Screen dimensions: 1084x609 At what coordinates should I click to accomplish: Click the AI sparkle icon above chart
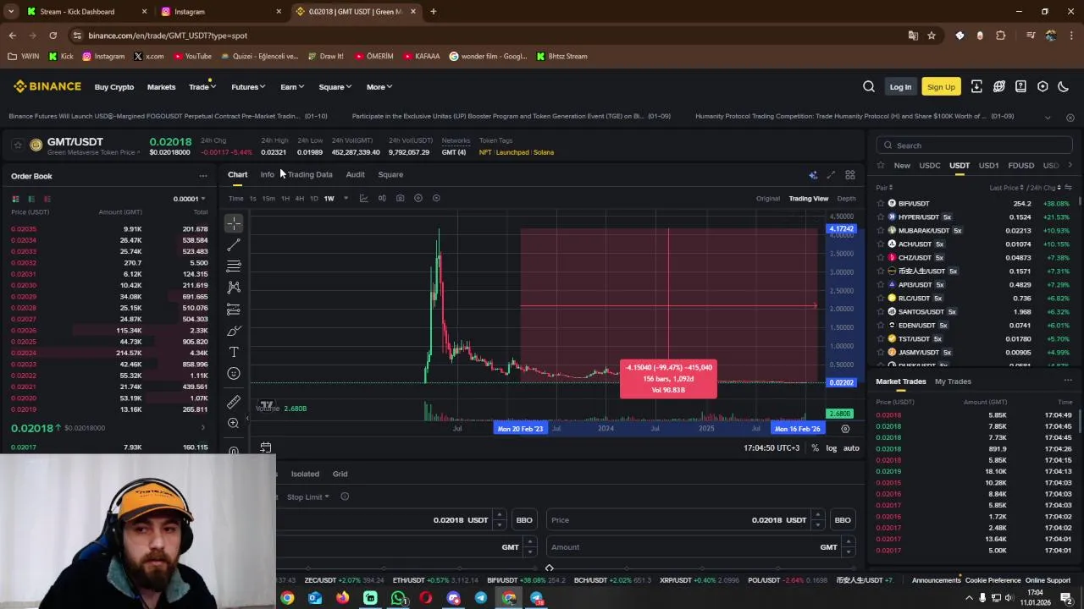point(813,175)
